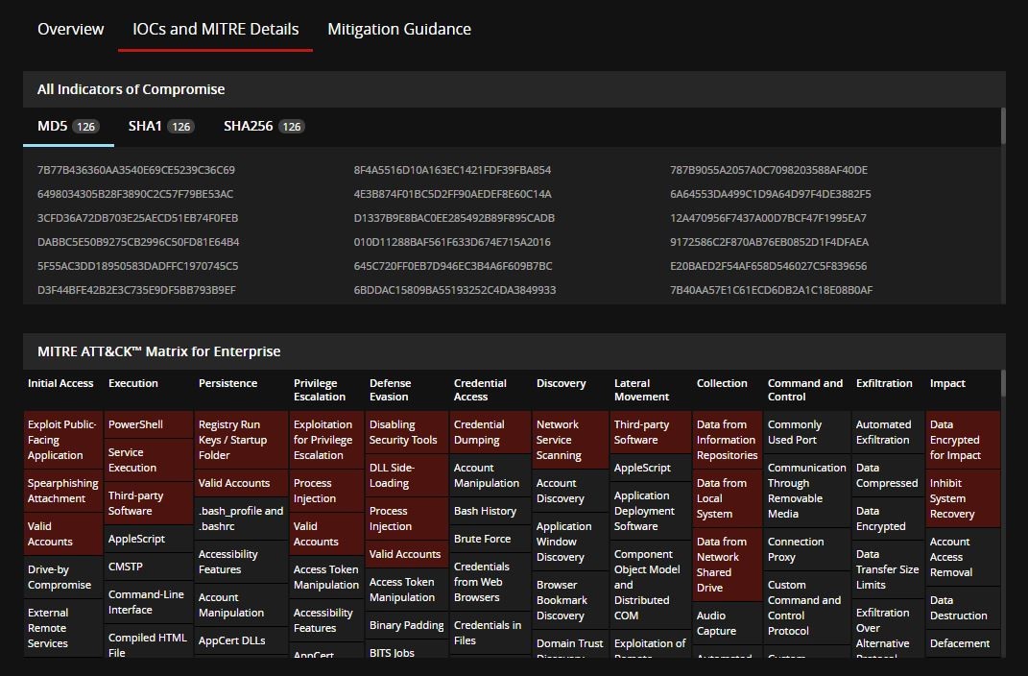Click Disabling Security Tools under Defense Evasion

(403, 432)
